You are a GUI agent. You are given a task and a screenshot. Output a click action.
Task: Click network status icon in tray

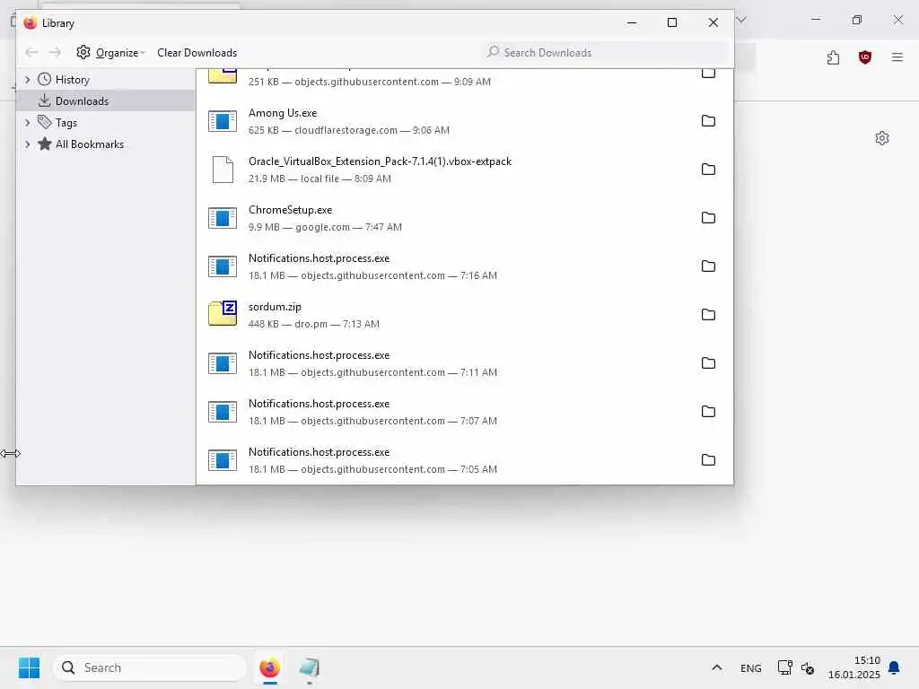tap(784, 667)
